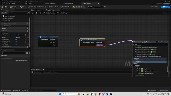171x96 pixels.
Task: Switch to the BP_Inventory tab
Action: click(69, 3)
